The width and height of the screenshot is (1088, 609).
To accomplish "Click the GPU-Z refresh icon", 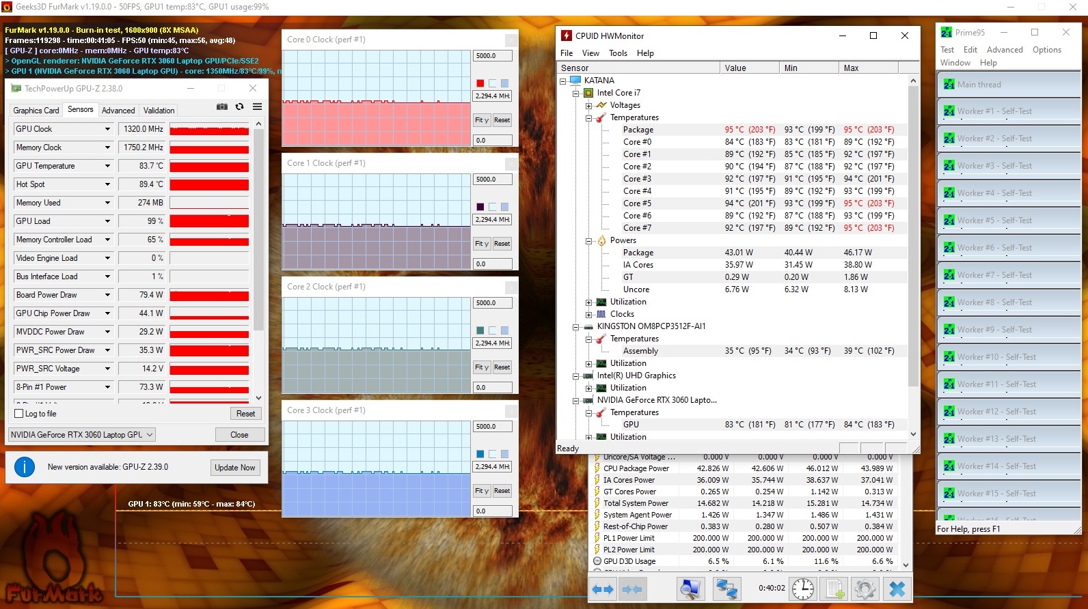I will point(239,107).
